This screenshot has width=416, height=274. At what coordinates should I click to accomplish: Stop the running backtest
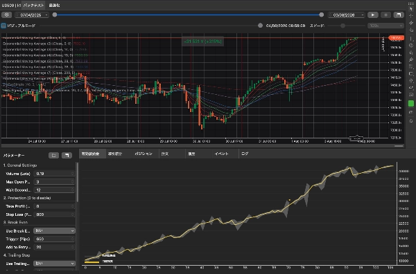(385, 15)
